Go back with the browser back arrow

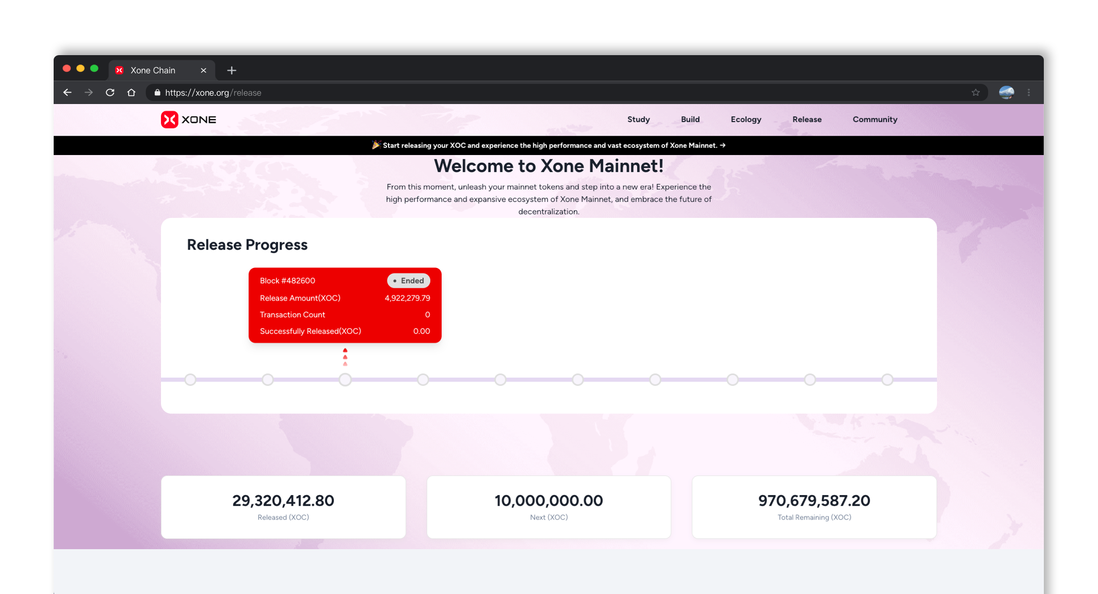click(67, 93)
